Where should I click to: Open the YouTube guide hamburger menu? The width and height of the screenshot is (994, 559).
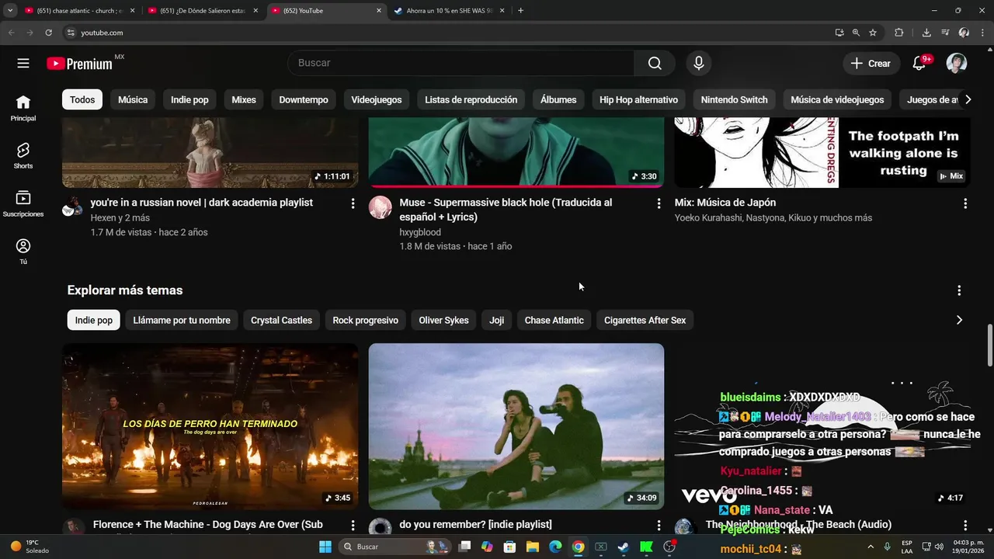[x=23, y=64]
